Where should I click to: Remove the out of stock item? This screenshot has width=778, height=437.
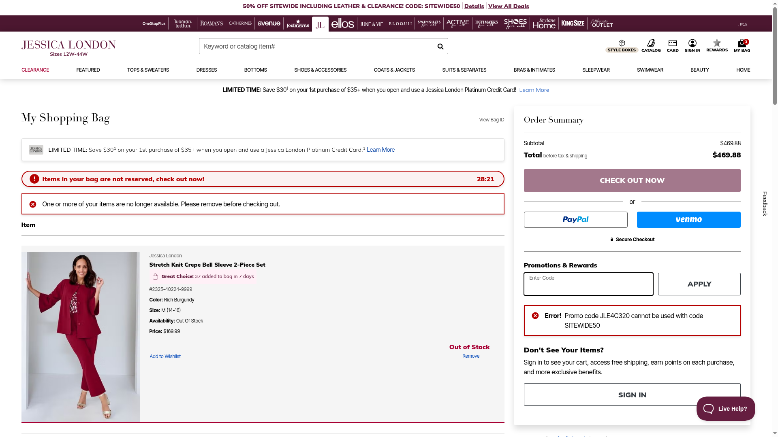(470, 356)
